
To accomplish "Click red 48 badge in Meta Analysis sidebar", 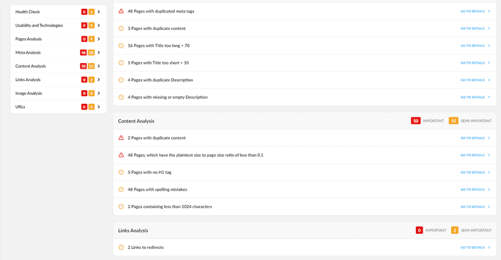I will [83, 52].
